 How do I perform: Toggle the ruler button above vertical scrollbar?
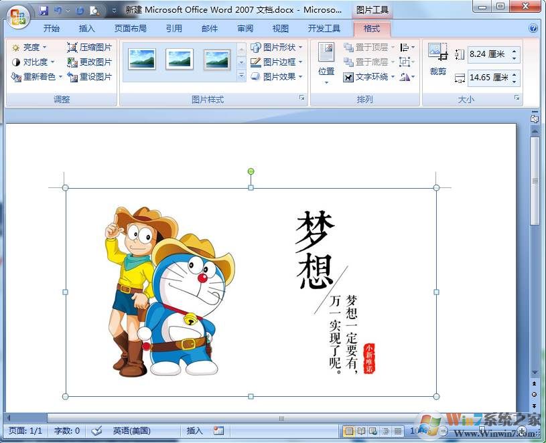coord(534,118)
